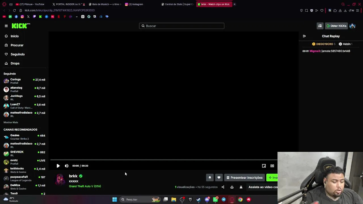Open a new browser tab

(235, 4)
